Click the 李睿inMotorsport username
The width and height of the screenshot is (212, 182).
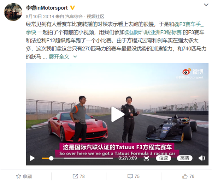47,8
